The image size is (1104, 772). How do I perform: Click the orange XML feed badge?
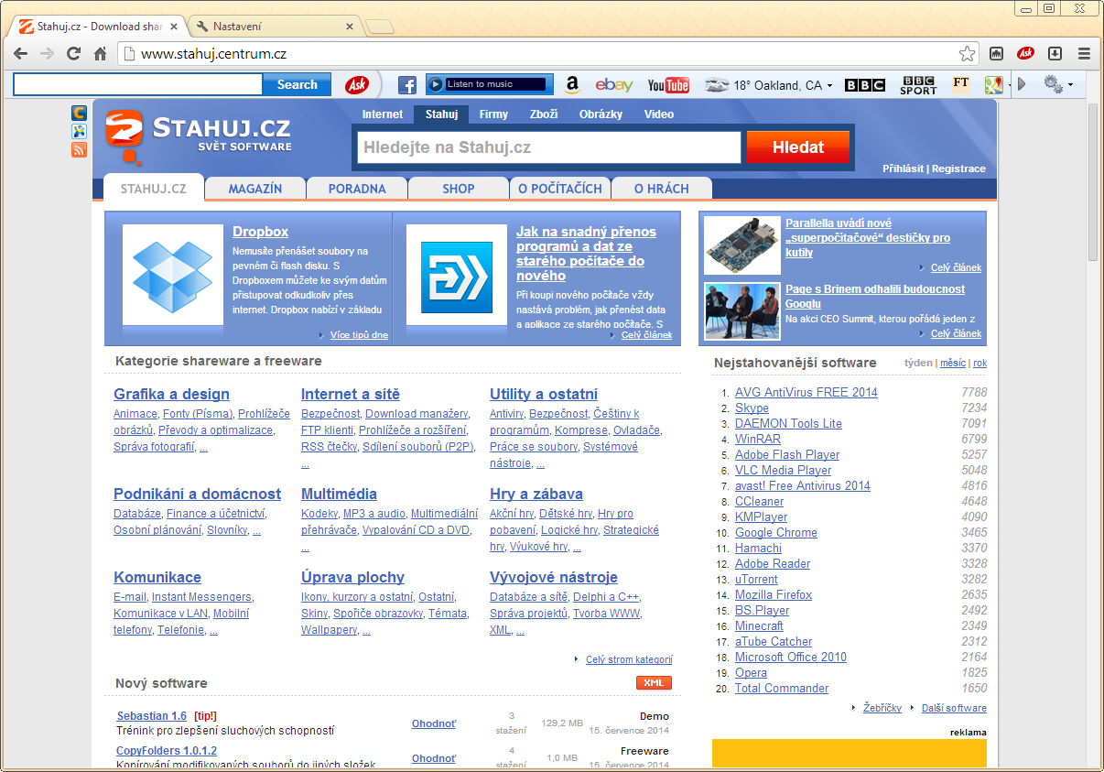[x=654, y=683]
